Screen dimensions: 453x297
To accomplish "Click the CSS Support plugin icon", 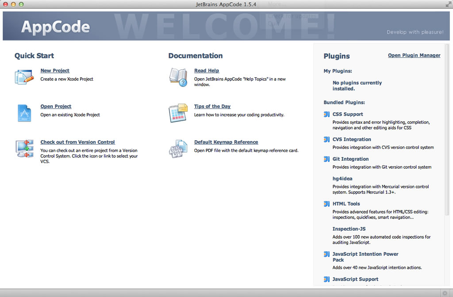I will click(326, 114).
